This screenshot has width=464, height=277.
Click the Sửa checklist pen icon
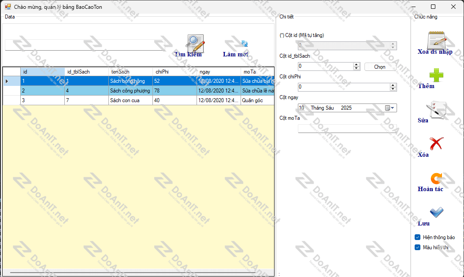click(x=436, y=110)
